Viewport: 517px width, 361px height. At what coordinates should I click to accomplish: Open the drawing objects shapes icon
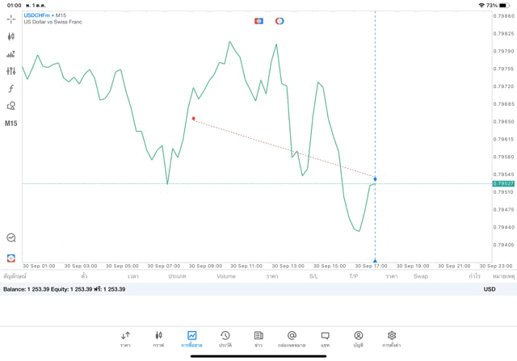11,106
